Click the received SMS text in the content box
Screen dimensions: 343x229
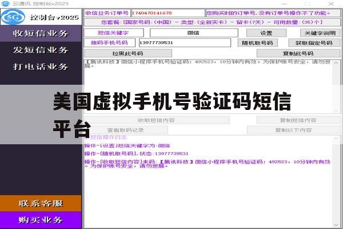coord(208,64)
